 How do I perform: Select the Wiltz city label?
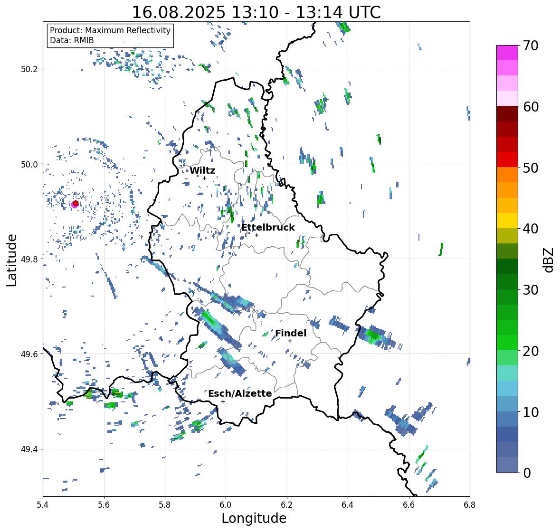[x=202, y=170]
